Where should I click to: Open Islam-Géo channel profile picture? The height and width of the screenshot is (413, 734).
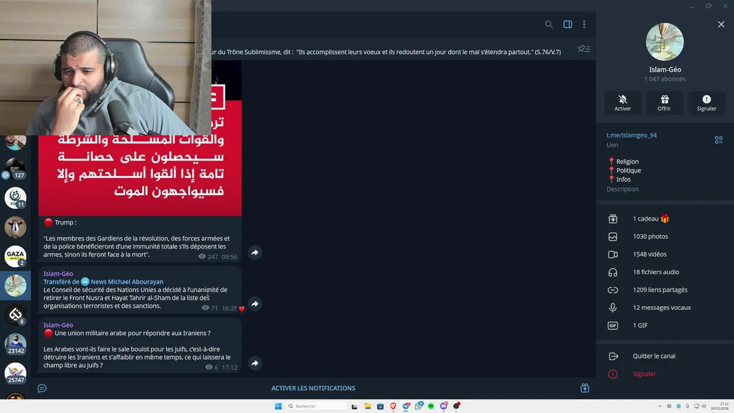pyautogui.click(x=665, y=42)
